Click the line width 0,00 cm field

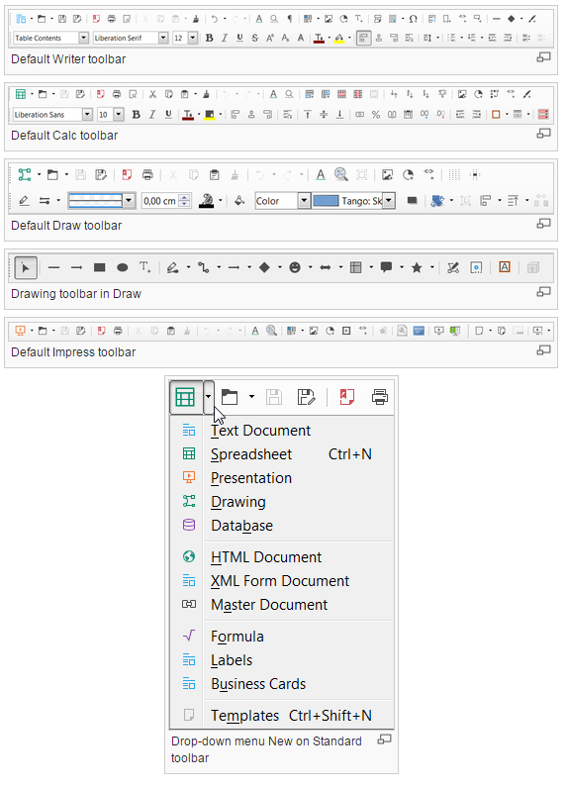click(x=160, y=201)
